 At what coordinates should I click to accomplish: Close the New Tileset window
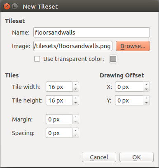coord(7,7)
